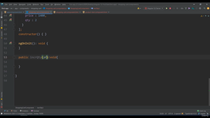Click gutter icon on line 45

click(x=10, y=20)
